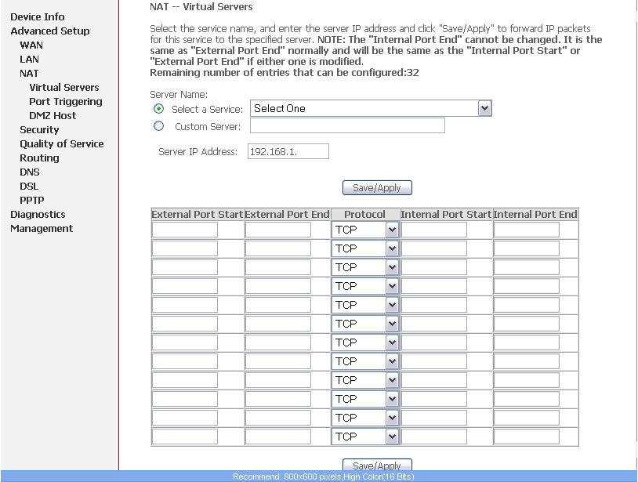
Task: Click the Custom Server text field
Action: 347,126
